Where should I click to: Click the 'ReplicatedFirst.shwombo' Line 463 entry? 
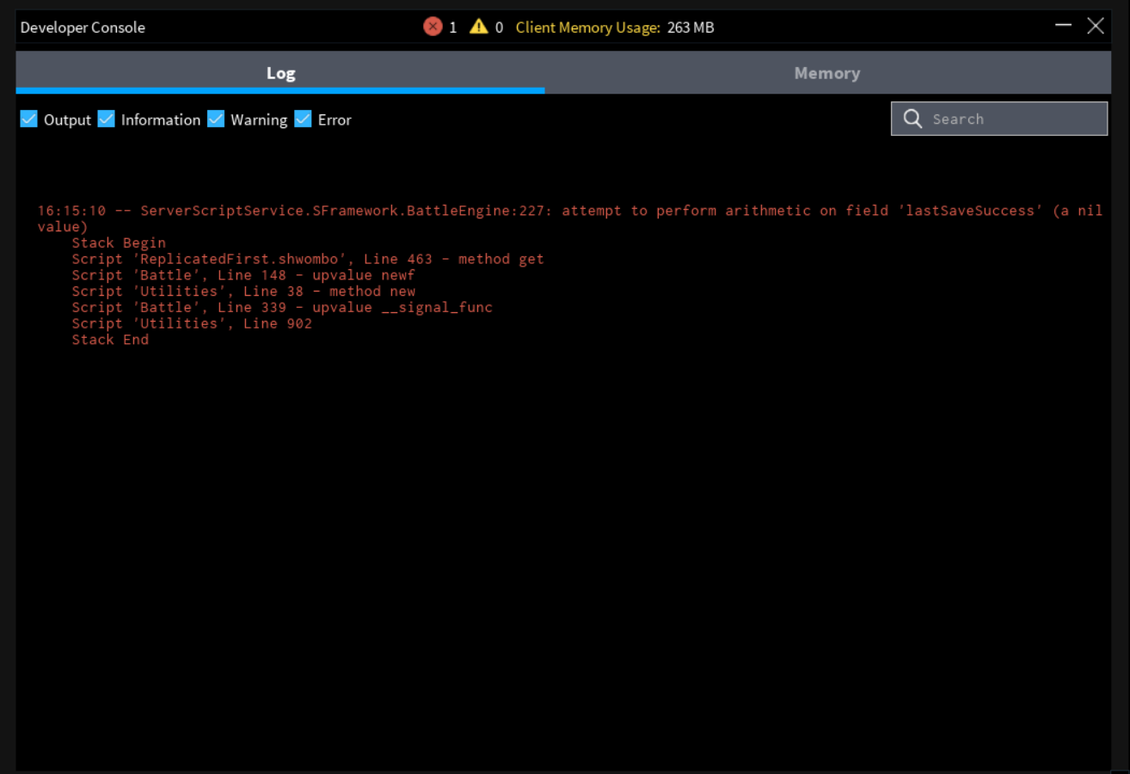[308, 259]
